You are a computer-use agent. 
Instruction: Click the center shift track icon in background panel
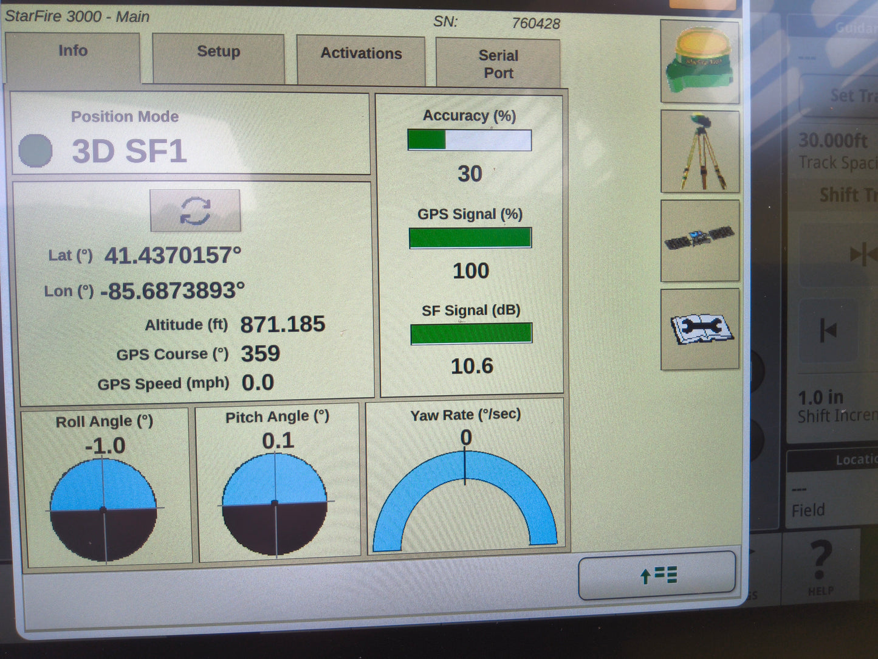pos(863,254)
